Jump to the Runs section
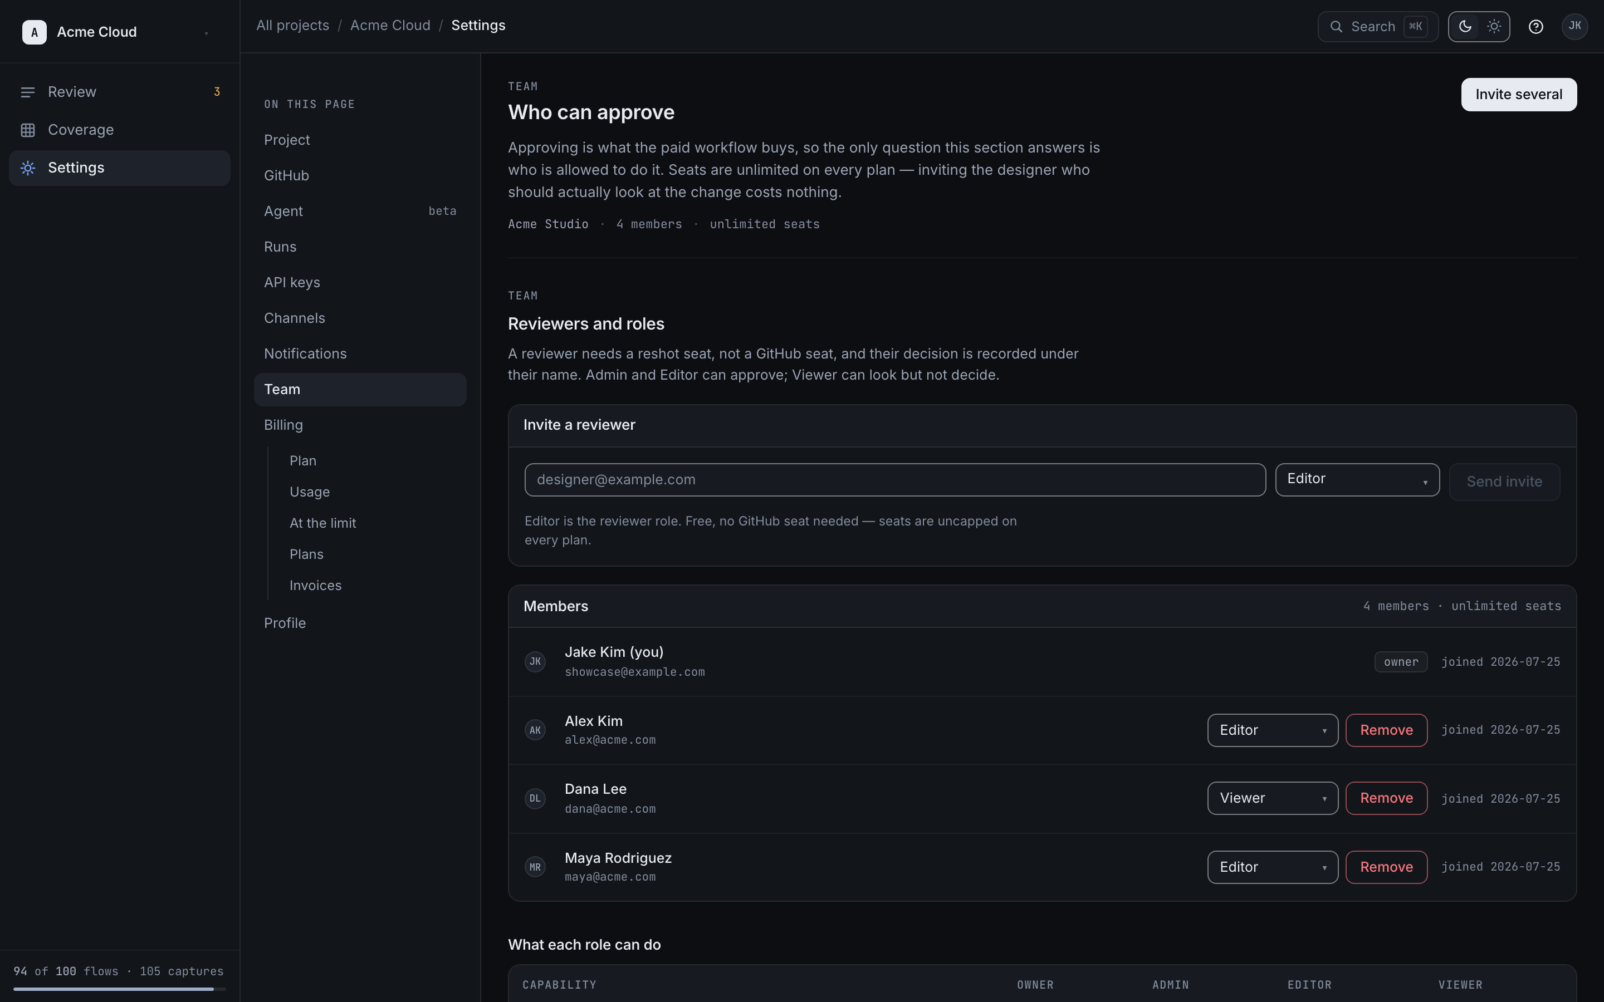Viewport: 1604px width, 1002px height. (360, 247)
